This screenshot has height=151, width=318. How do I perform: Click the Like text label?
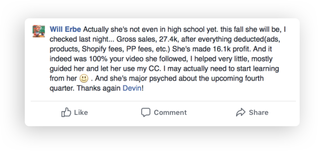81,112
